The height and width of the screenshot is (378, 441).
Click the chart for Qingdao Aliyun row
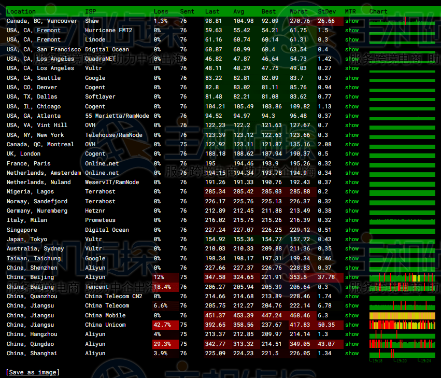pyautogui.click(x=402, y=344)
